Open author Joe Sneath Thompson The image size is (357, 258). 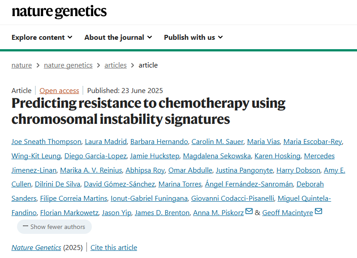(x=47, y=142)
